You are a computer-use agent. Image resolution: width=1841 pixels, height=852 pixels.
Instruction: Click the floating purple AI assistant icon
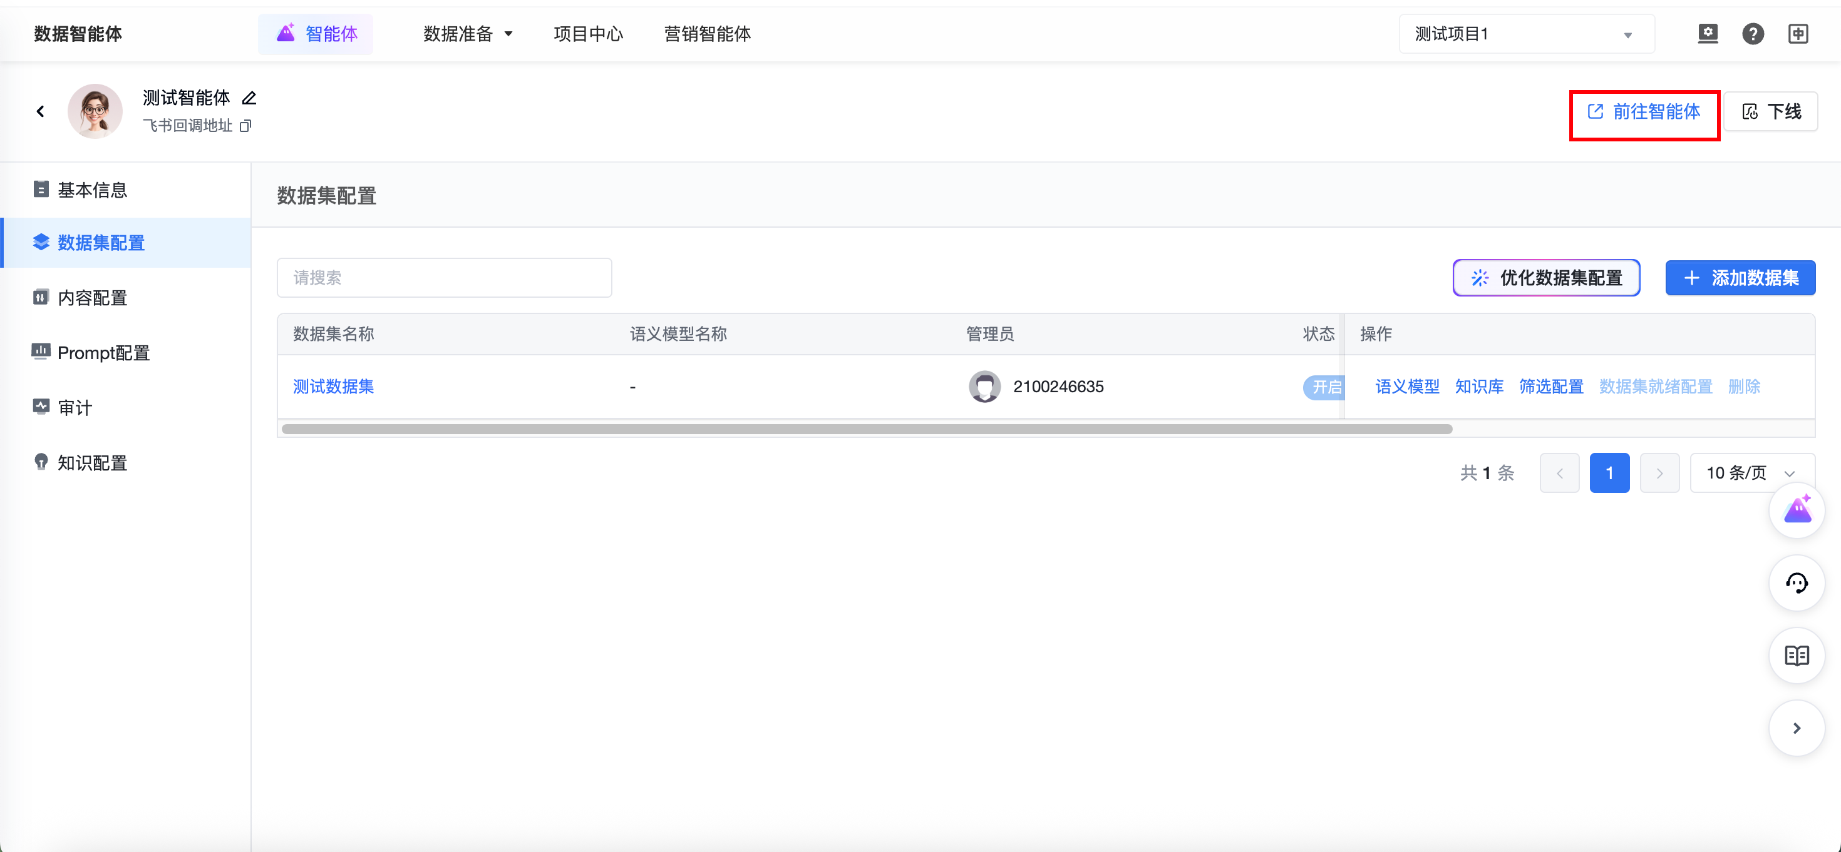coord(1796,510)
